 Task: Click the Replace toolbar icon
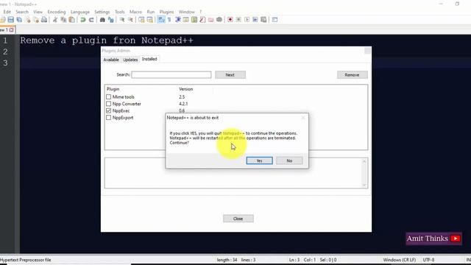pos(111,20)
